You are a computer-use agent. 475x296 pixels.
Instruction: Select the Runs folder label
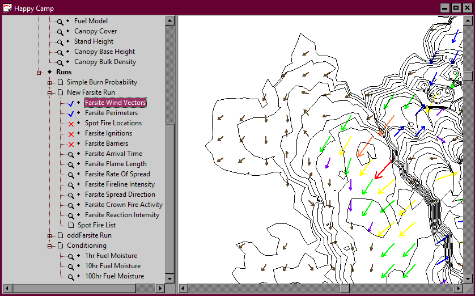coord(64,72)
